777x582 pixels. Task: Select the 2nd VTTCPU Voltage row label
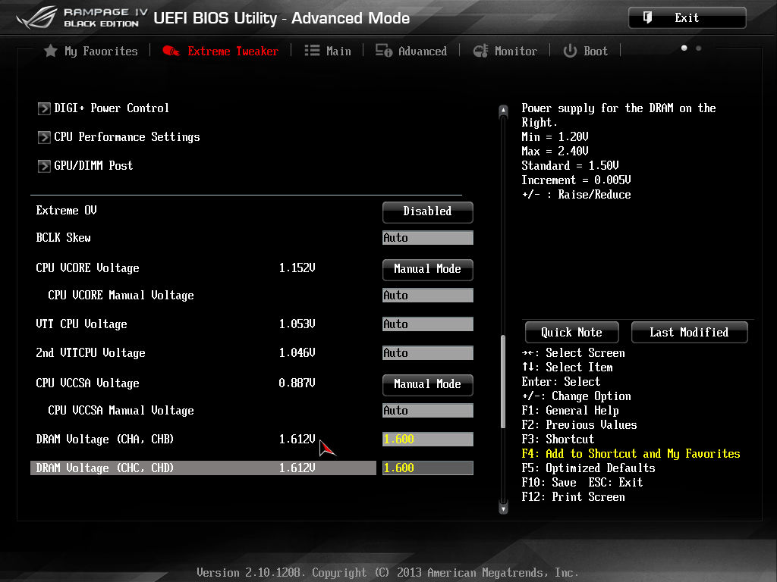[91, 353]
